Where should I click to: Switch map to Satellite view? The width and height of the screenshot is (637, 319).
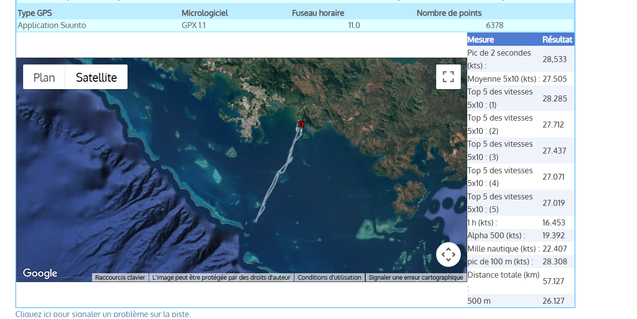tap(96, 77)
